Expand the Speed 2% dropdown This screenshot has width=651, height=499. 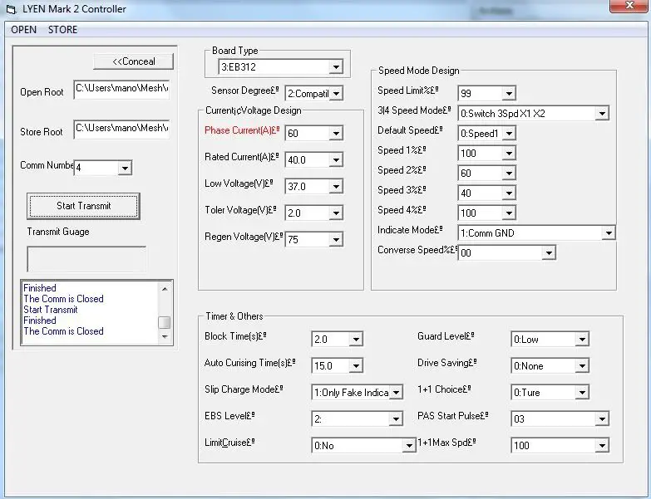point(509,174)
